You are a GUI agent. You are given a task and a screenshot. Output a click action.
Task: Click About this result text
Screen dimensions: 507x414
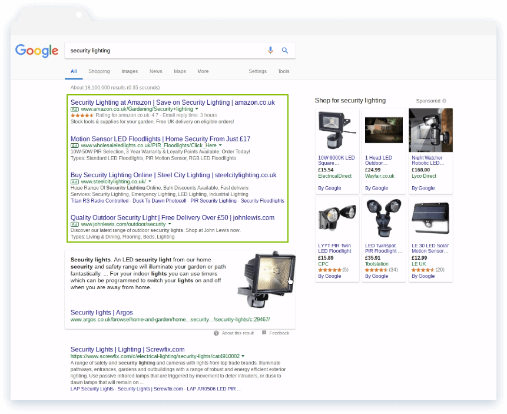(x=238, y=333)
